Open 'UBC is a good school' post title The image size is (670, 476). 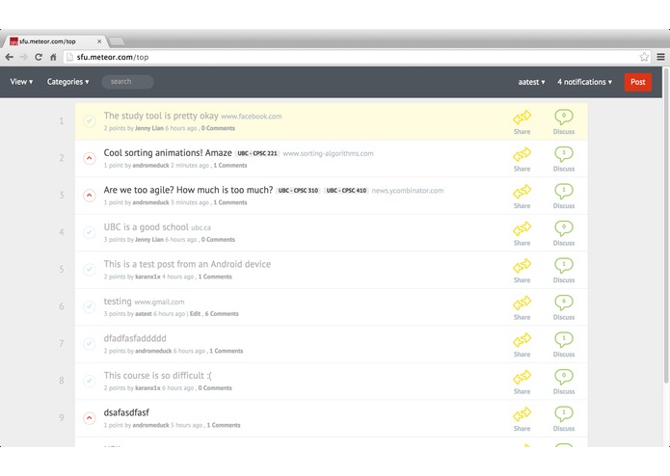146,227
